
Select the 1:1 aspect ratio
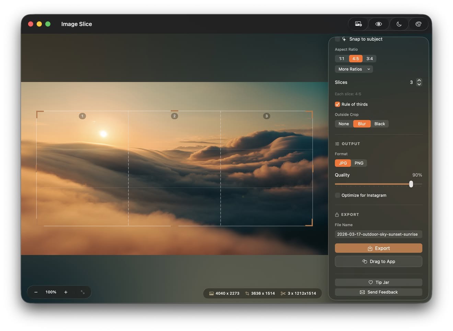pos(341,59)
